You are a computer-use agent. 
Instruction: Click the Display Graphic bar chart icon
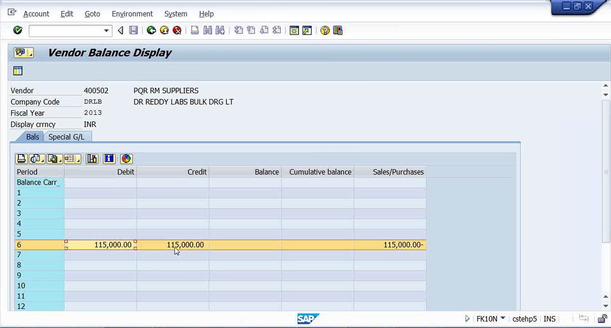pyautogui.click(x=92, y=159)
